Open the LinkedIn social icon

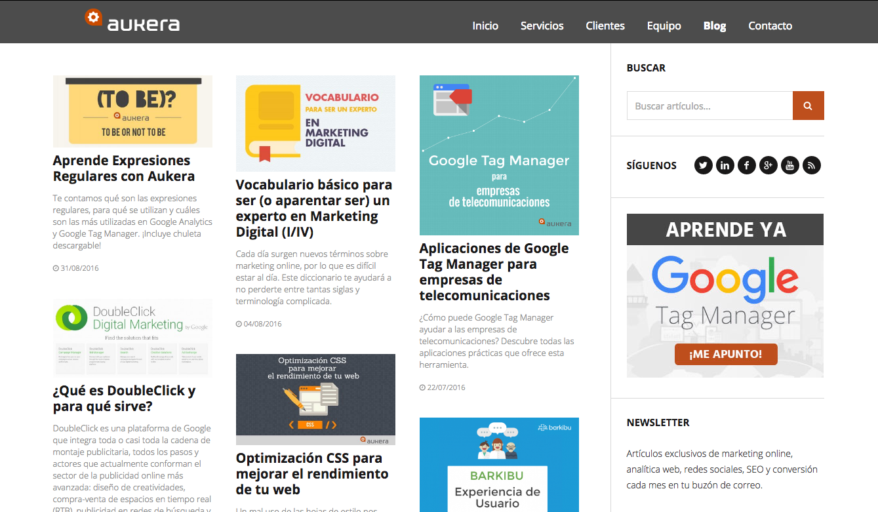tap(725, 165)
